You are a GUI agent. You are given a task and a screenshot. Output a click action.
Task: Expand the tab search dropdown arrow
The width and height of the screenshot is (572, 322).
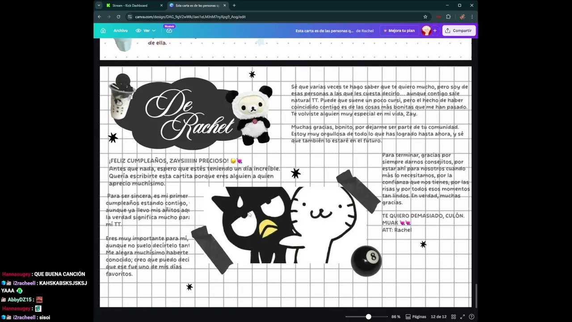coord(99,5)
